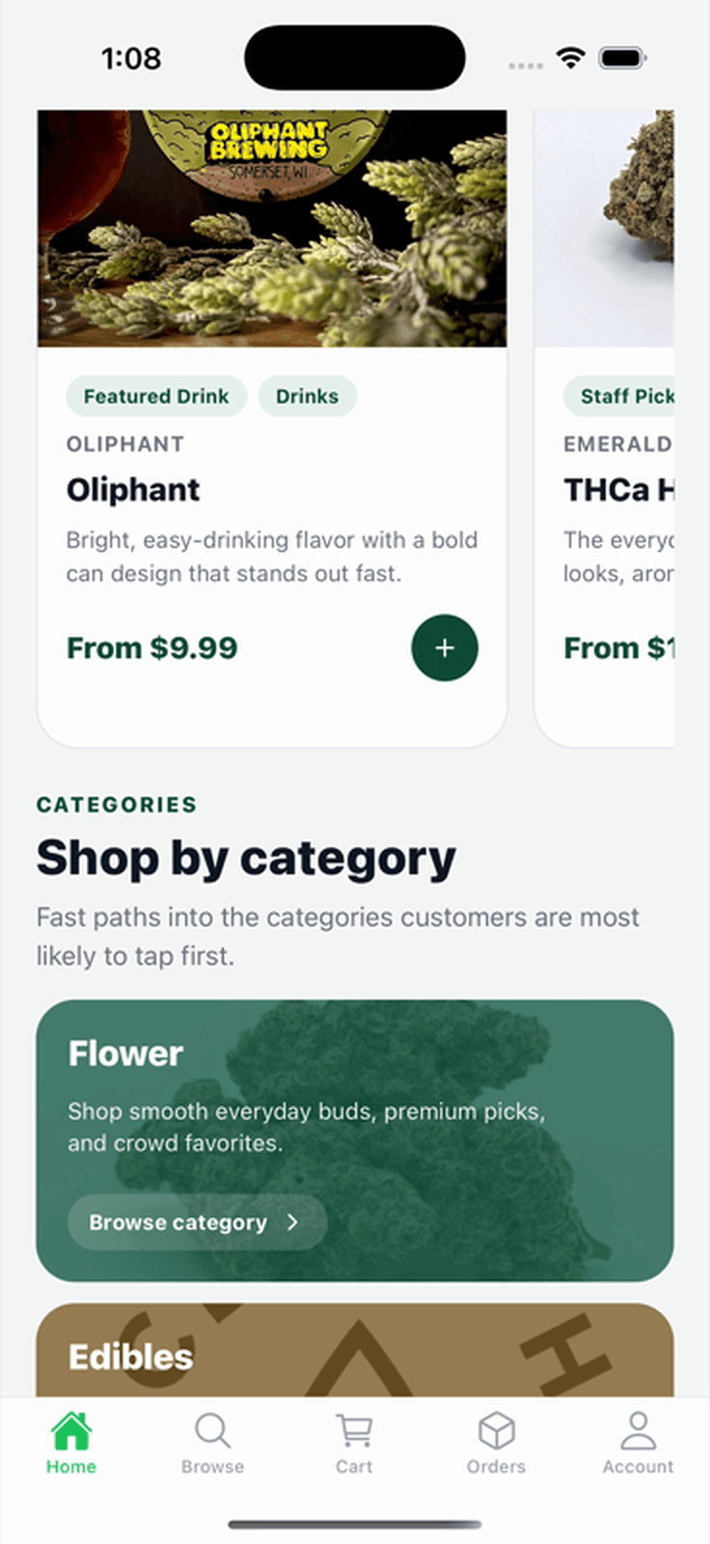This screenshot has width=710, height=1544.
Task: Select the Account person icon
Action: click(x=638, y=1431)
